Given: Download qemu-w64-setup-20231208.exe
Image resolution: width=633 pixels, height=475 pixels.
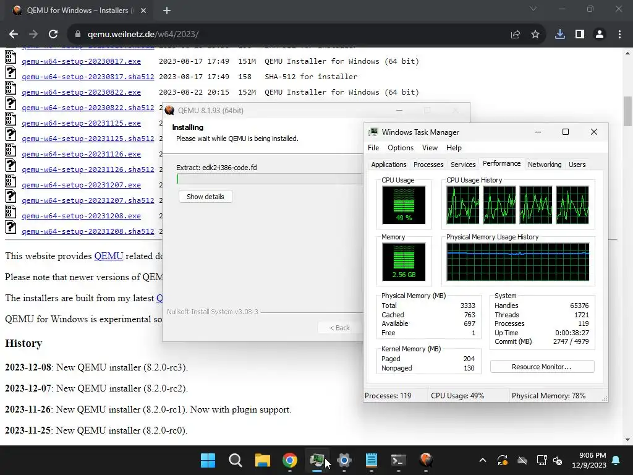Looking at the screenshot, I should coord(81,216).
